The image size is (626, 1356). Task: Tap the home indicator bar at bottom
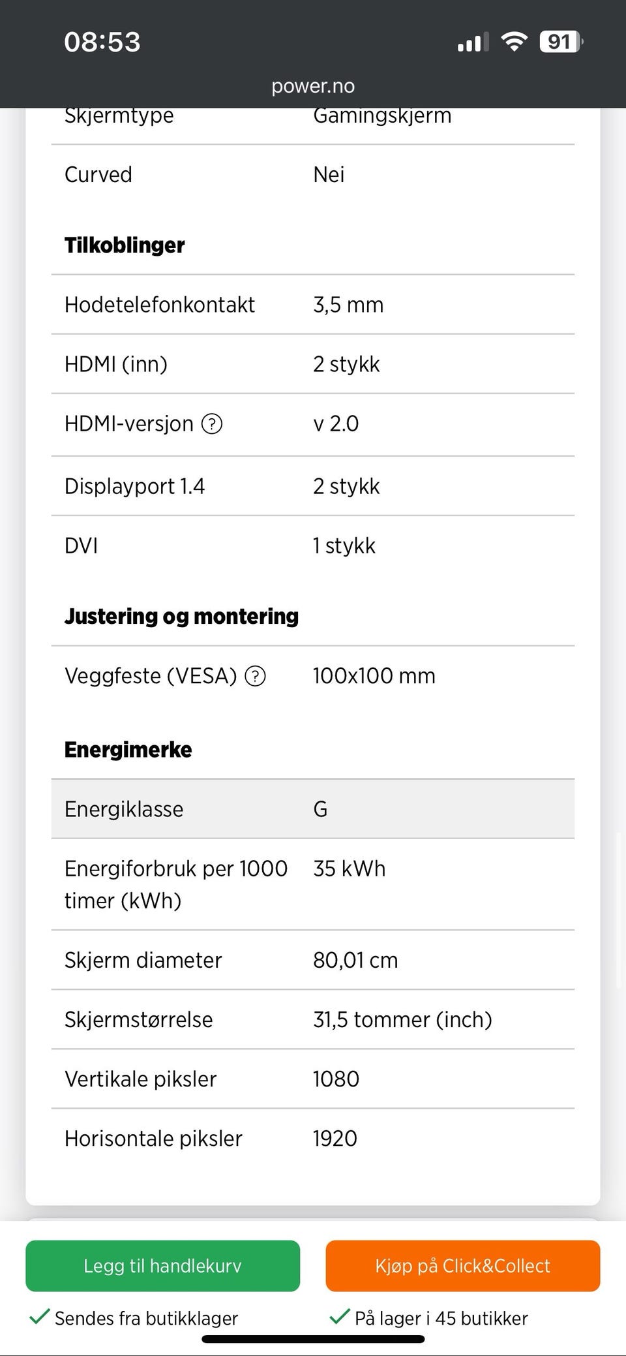pyautogui.click(x=313, y=1340)
